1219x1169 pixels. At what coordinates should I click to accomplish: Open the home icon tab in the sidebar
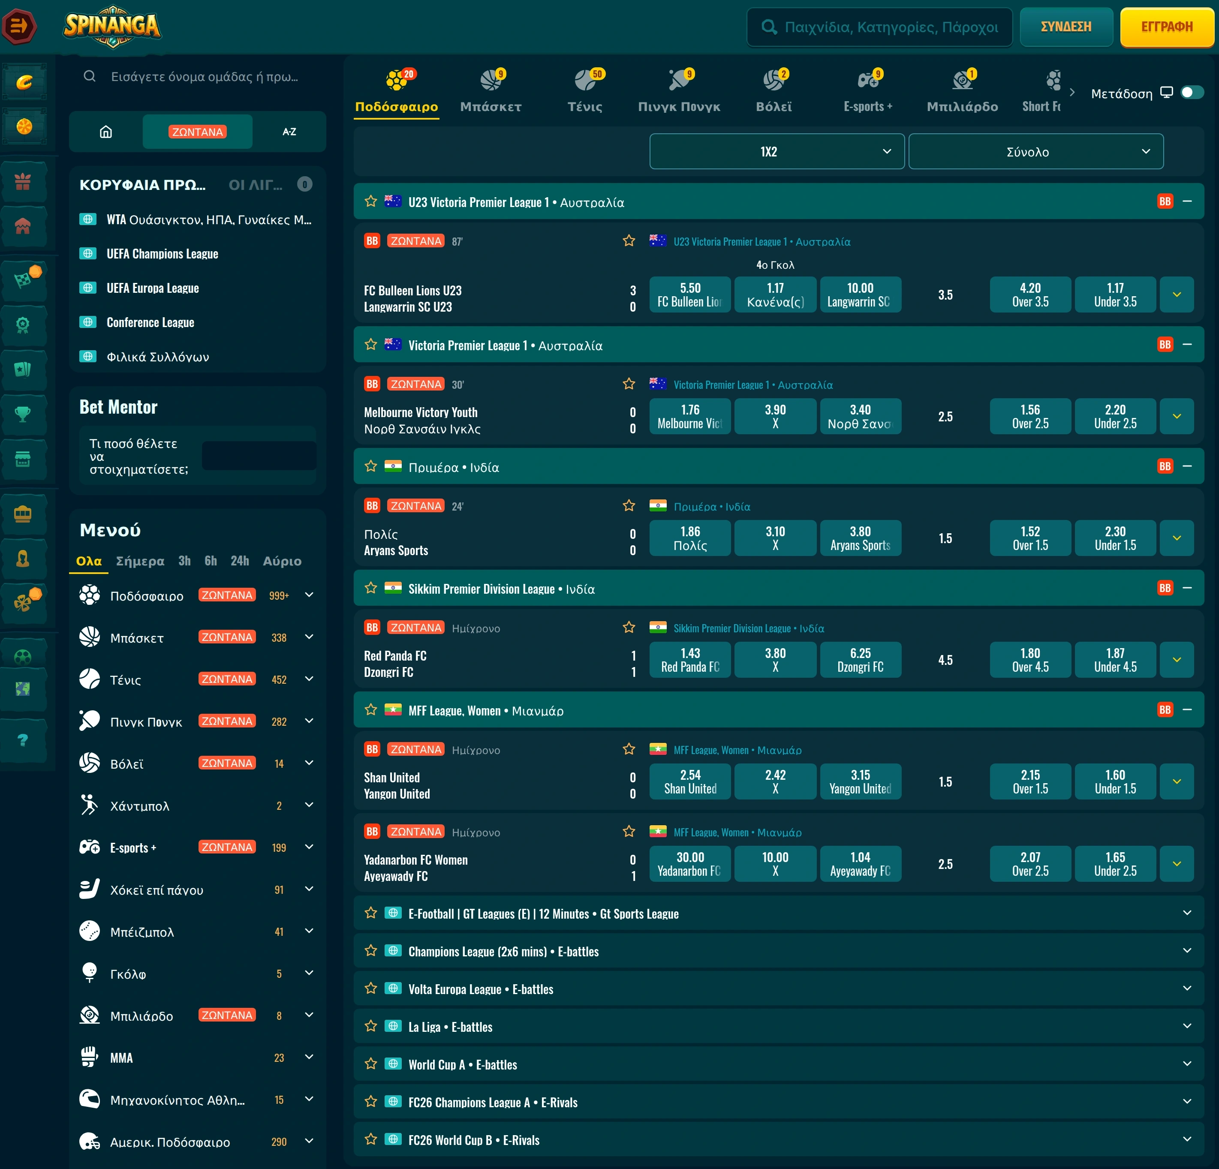[x=106, y=132]
